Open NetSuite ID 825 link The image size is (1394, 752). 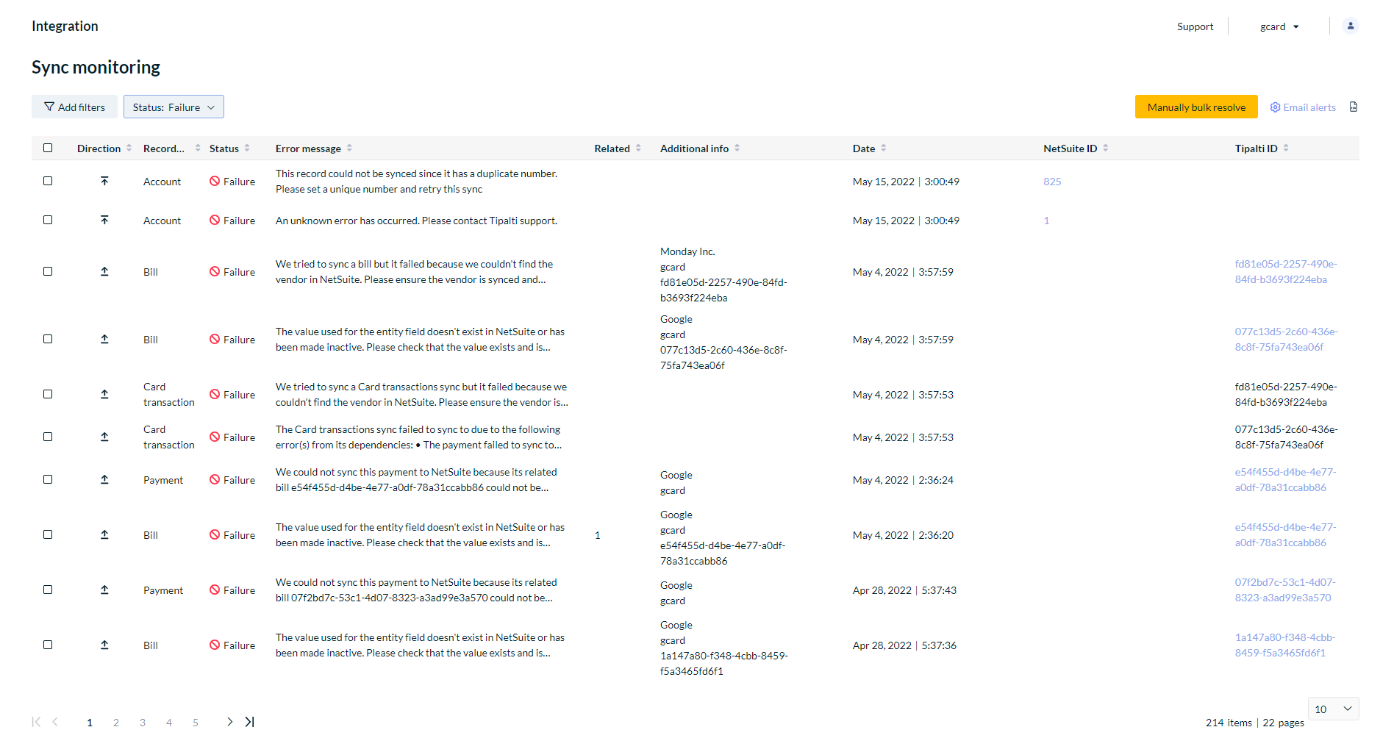(1052, 182)
